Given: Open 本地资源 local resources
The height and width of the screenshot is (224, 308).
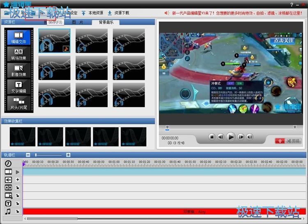Looking at the screenshot, I should pos(96,13).
